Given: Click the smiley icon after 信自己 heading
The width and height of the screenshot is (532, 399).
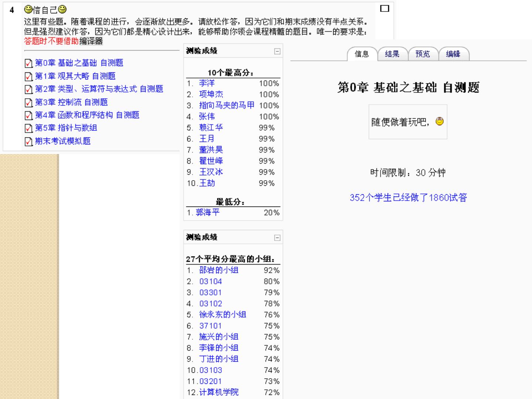Looking at the screenshot, I should point(62,9).
